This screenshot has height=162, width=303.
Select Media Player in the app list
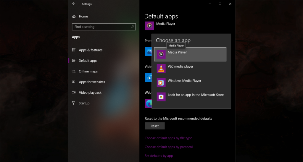190,54
